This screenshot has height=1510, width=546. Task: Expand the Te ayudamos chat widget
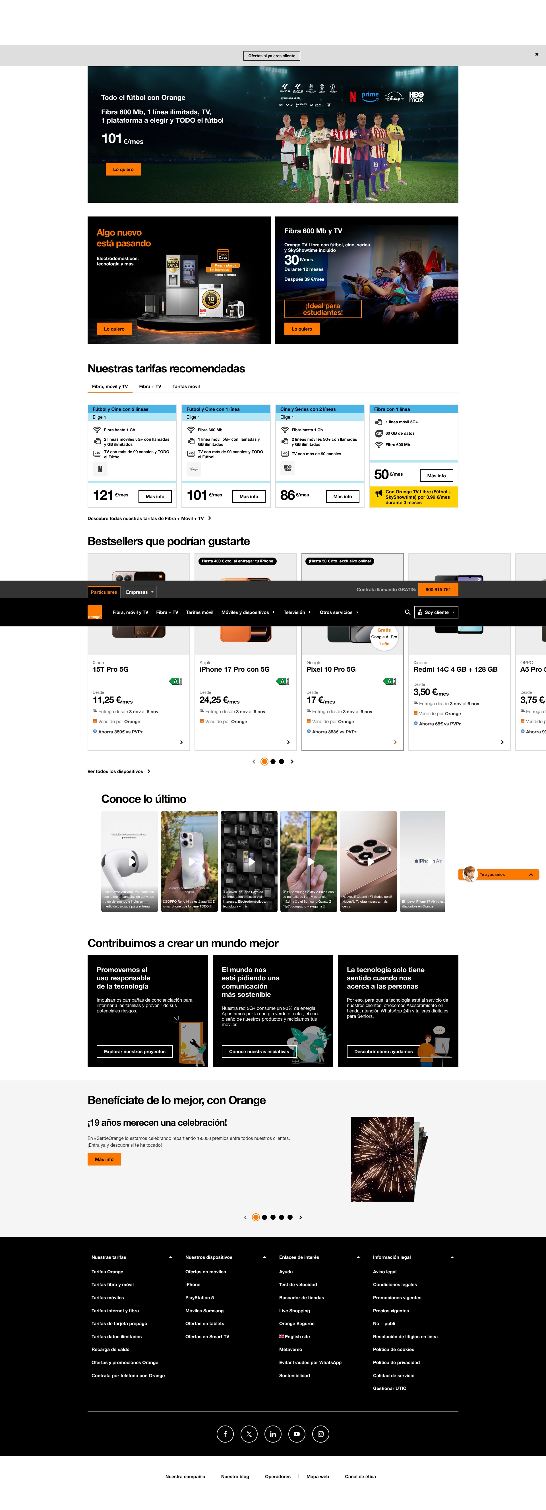point(531,874)
